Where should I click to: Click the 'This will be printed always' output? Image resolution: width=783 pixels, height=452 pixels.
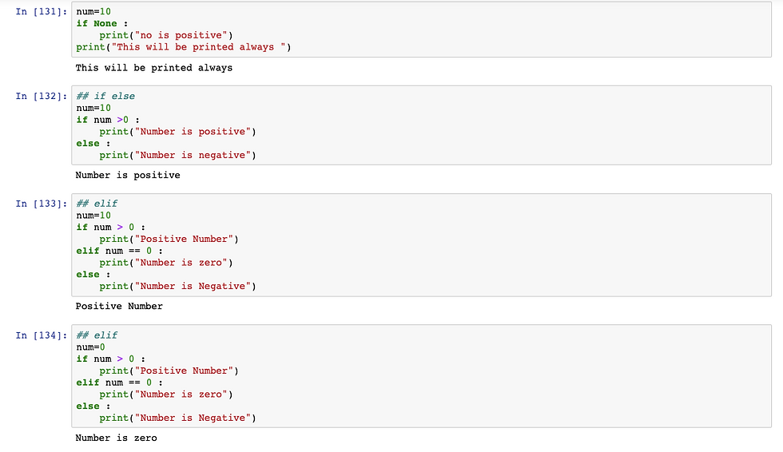pos(153,68)
